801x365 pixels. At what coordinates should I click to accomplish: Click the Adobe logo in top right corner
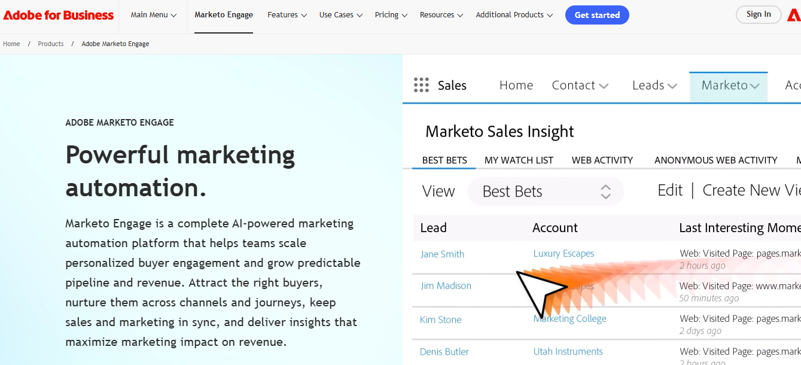click(x=795, y=14)
